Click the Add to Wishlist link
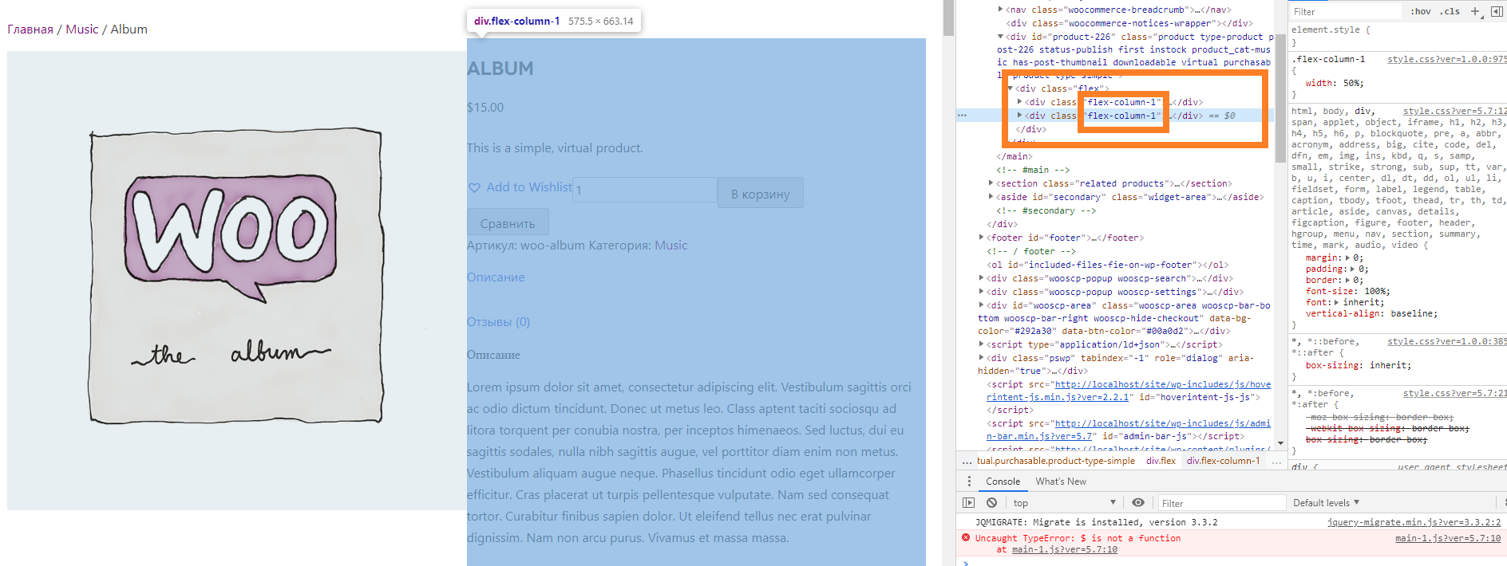Image resolution: width=1507 pixels, height=566 pixels. [529, 187]
